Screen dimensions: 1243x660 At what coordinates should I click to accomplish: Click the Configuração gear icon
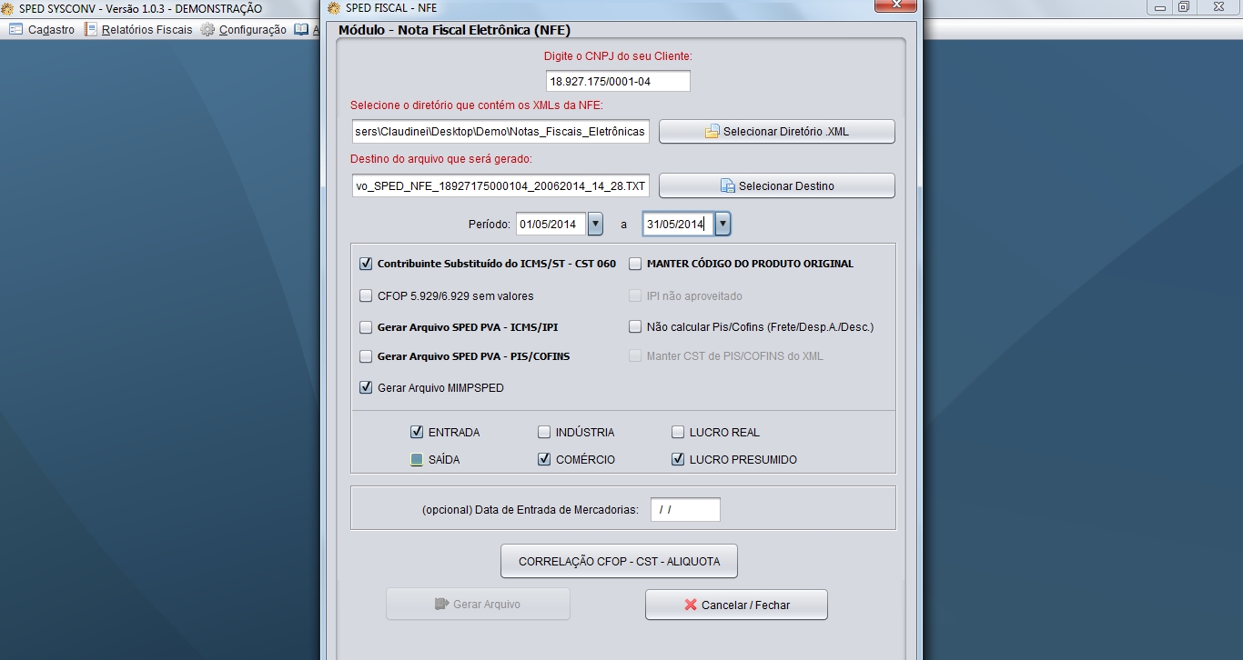pyautogui.click(x=208, y=29)
